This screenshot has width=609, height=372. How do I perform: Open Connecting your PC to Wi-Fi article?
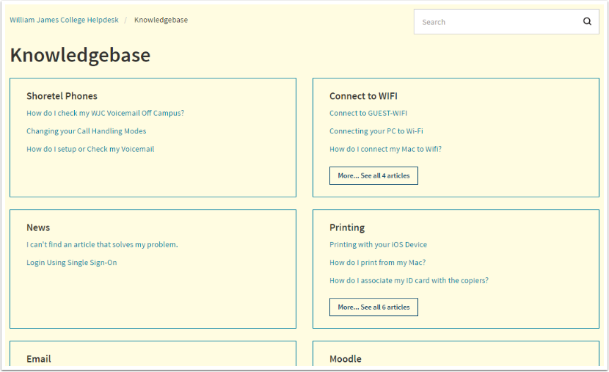(x=376, y=131)
